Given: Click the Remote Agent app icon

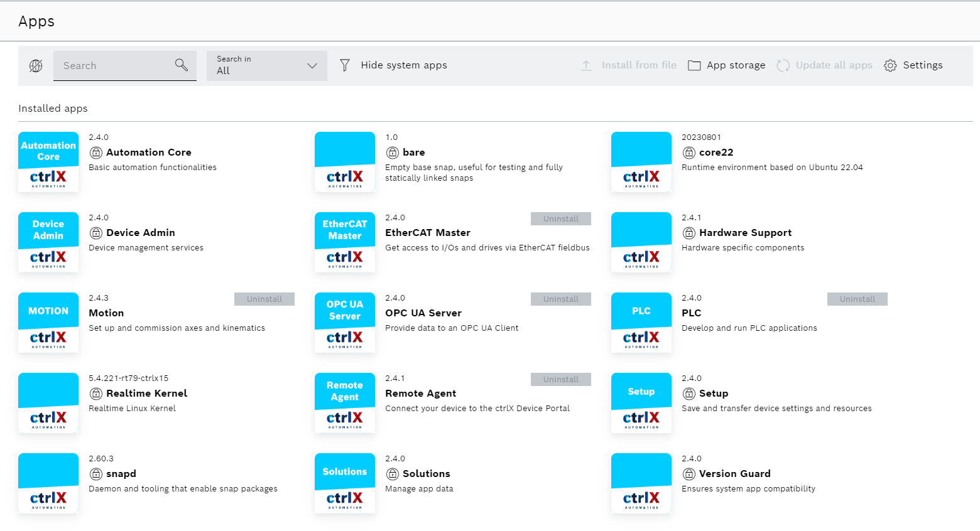Looking at the screenshot, I should pyautogui.click(x=344, y=403).
